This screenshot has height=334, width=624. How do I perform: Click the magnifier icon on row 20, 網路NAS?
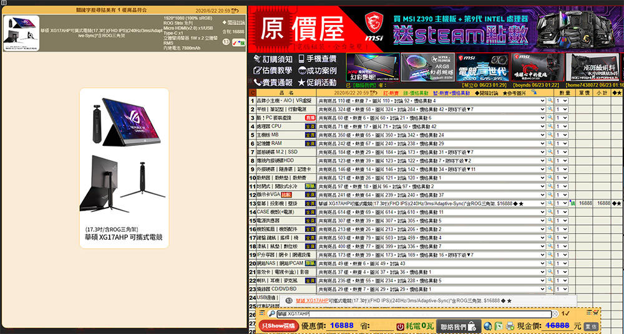point(550,263)
